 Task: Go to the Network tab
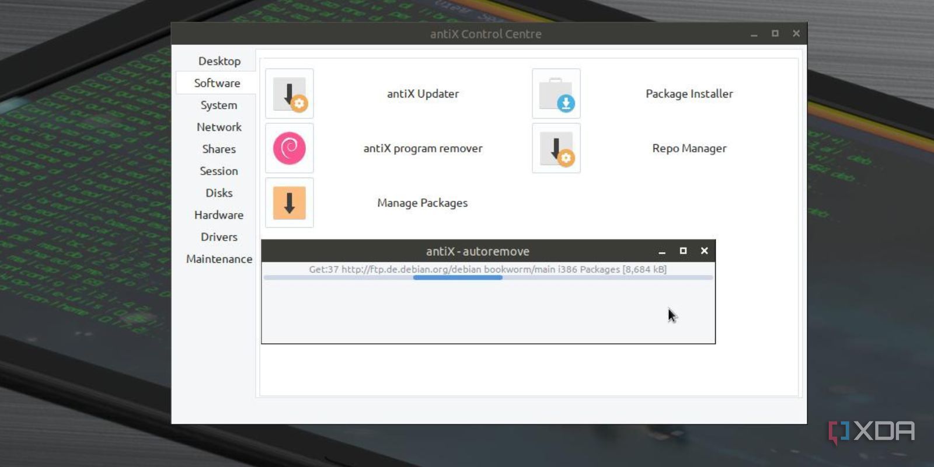coord(219,127)
